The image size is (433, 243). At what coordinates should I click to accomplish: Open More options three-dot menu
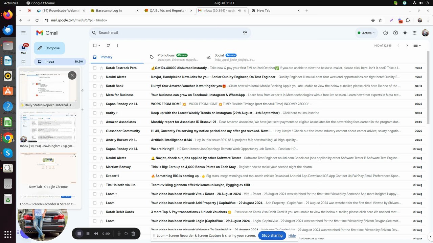click(117, 45)
